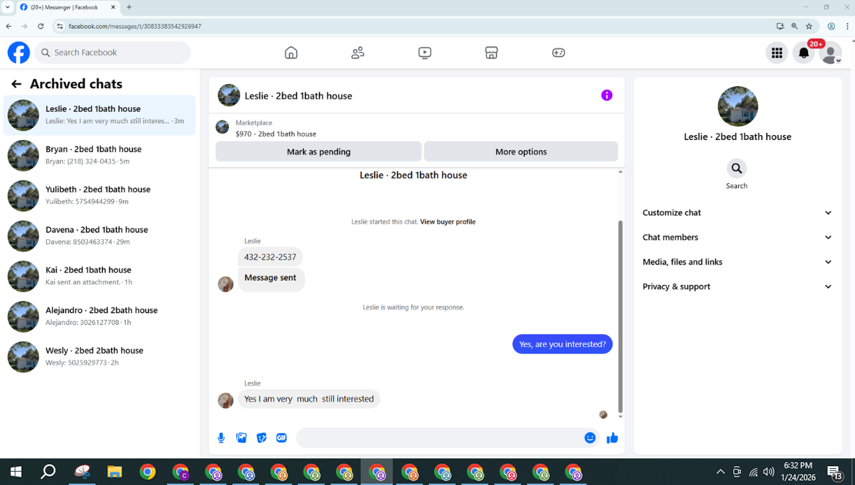Open the browser tab search dropdown

[x=8, y=7]
